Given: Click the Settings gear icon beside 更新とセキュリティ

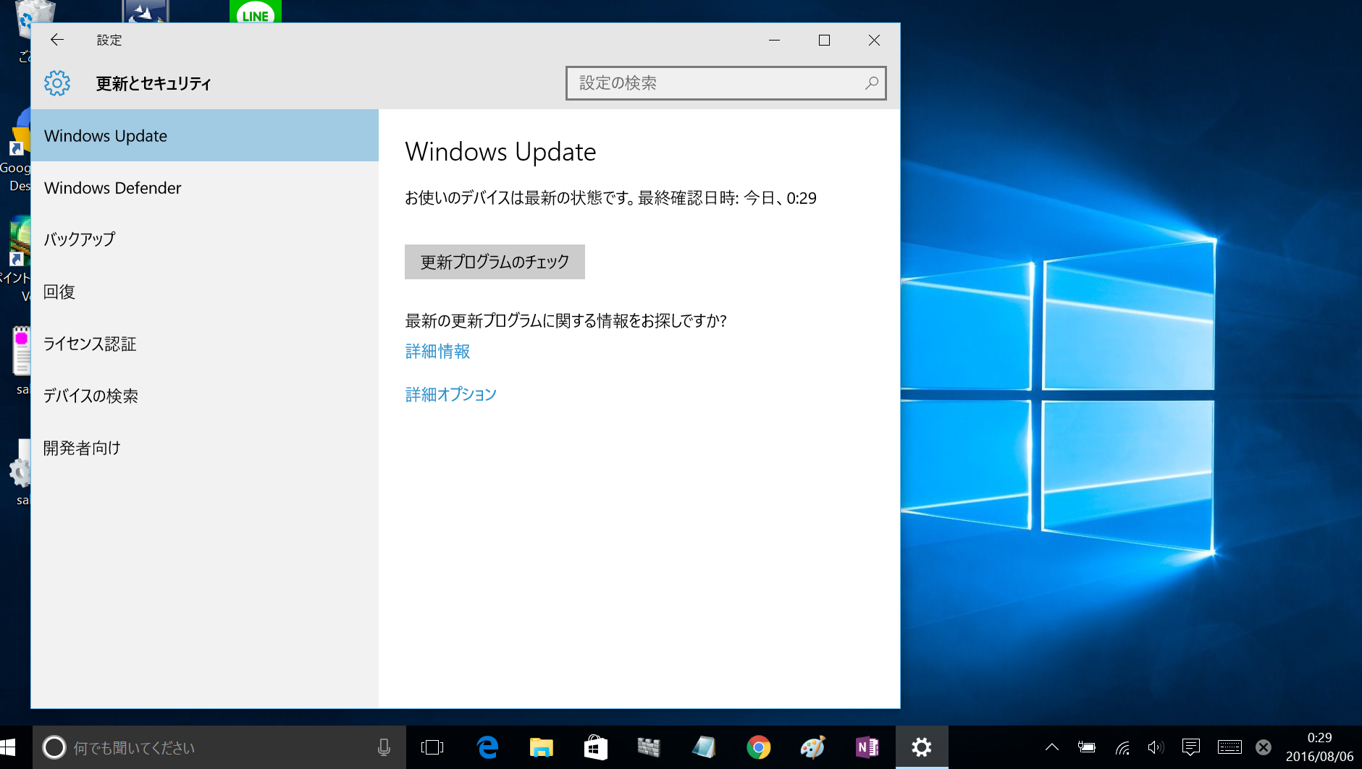Looking at the screenshot, I should pos(57,83).
